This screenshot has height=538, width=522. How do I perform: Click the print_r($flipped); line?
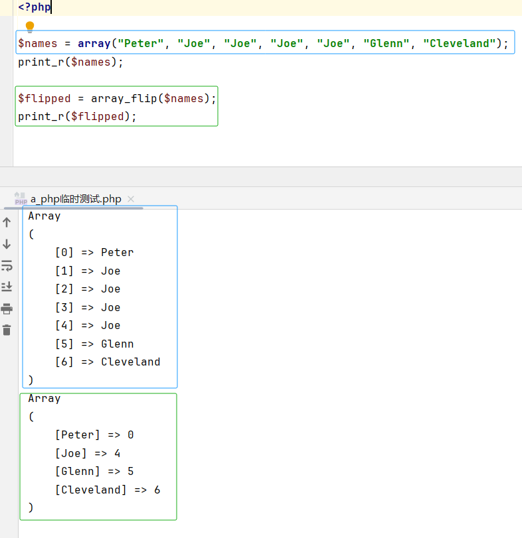tap(77, 117)
